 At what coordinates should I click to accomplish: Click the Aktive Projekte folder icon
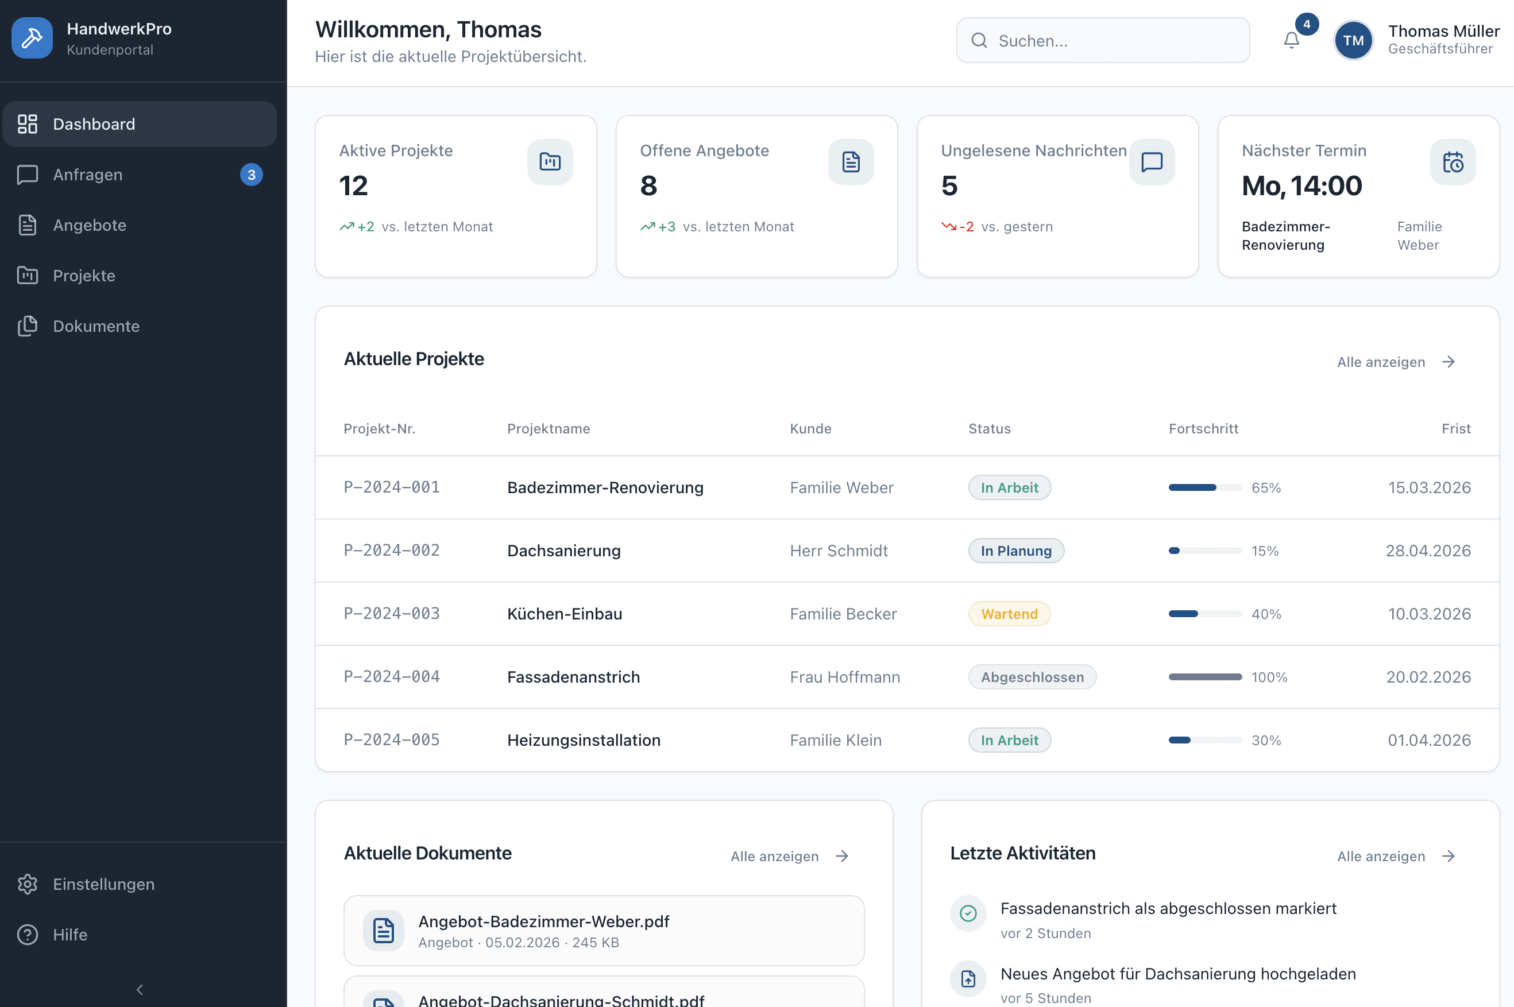click(x=550, y=162)
